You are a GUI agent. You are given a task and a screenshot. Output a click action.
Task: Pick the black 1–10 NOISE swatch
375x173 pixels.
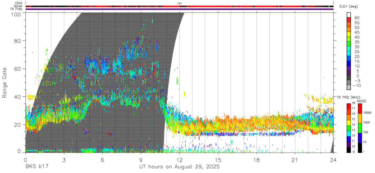[x=360, y=147]
